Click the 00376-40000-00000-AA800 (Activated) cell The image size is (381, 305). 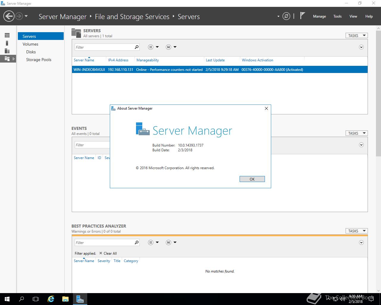(272, 69)
